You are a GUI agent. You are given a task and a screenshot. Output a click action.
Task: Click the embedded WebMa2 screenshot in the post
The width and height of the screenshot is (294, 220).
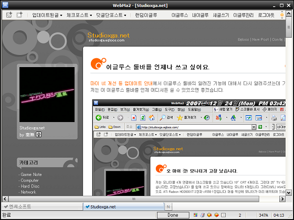click(189, 148)
